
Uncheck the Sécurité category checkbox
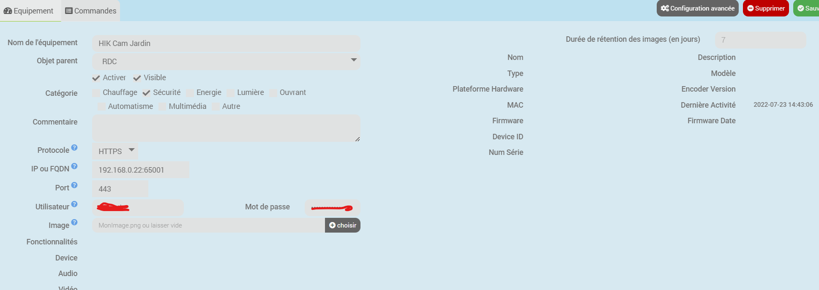147,93
